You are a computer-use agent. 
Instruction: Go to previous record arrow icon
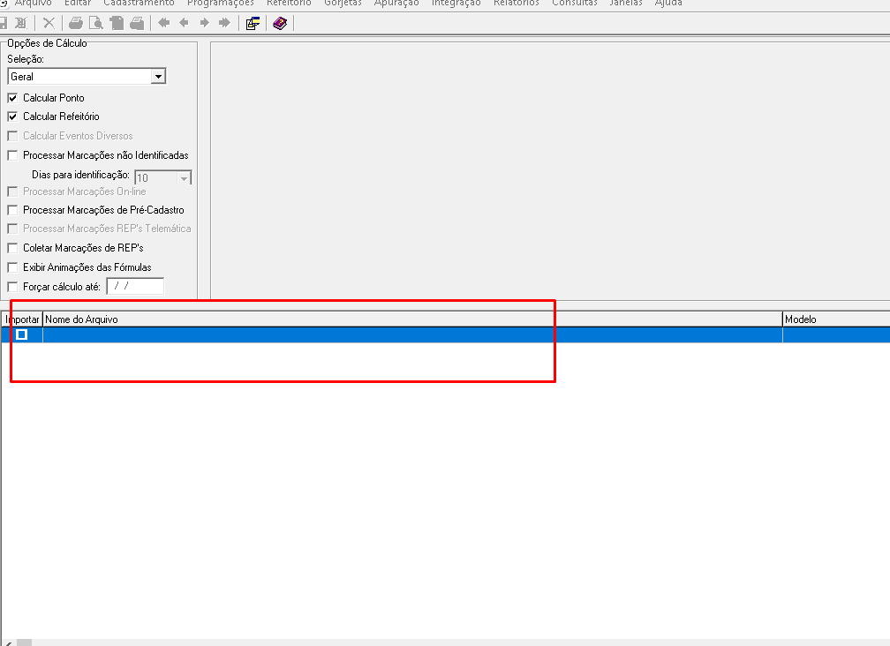(x=184, y=23)
